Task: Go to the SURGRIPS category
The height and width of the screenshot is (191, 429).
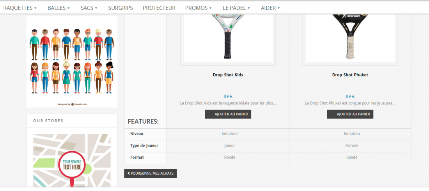Action: coord(121,8)
